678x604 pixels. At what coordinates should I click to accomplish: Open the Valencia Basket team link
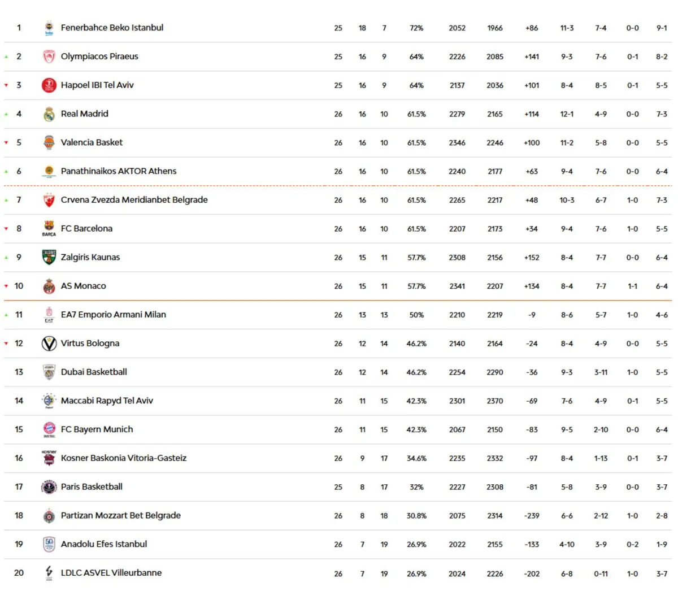92,142
